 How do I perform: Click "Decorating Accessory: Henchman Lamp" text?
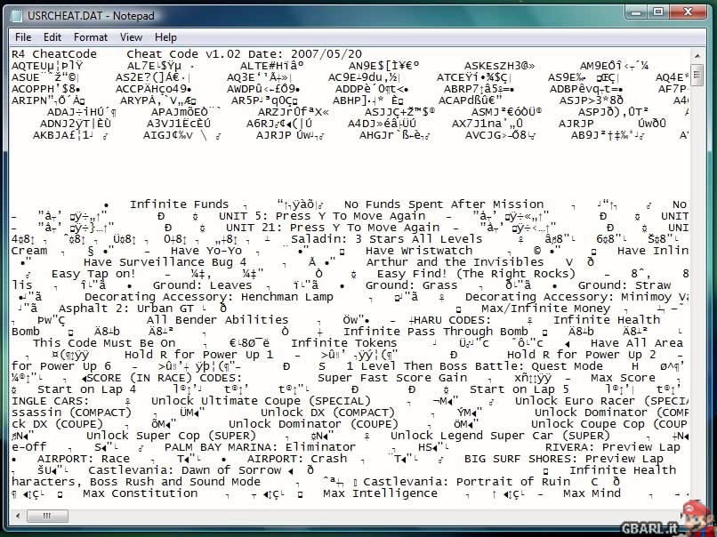coord(209,297)
